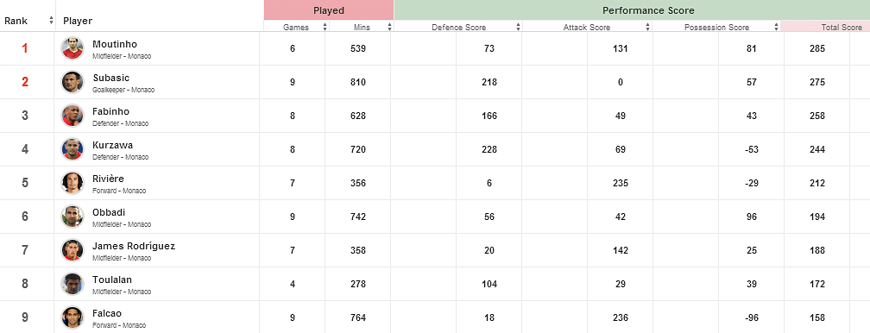Click Moutinho's player avatar
870x333 pixels.
tap(72, 48)
